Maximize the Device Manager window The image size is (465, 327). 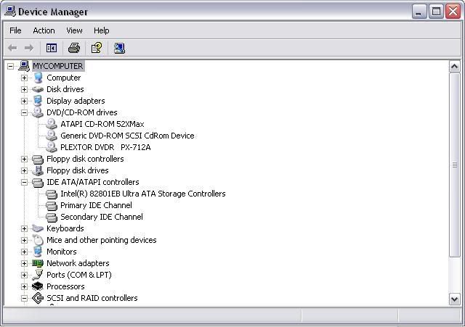(436, 12)
